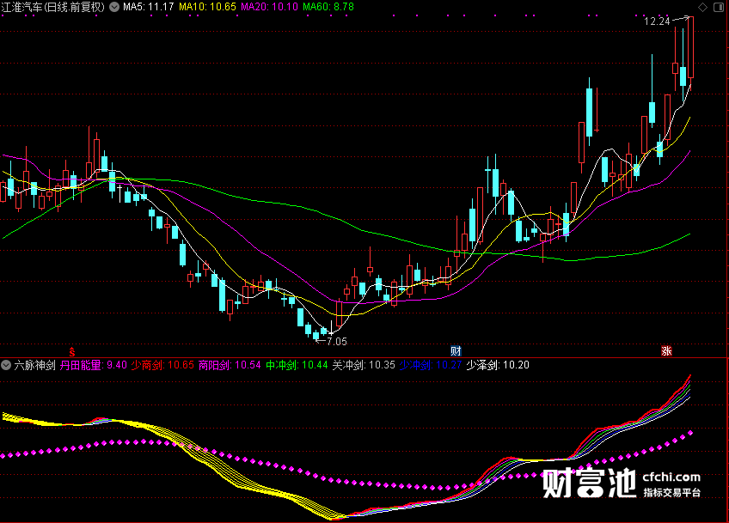Click the 12.24 high price label
Screen dimensions: 729x523
[x=657, y=21]
